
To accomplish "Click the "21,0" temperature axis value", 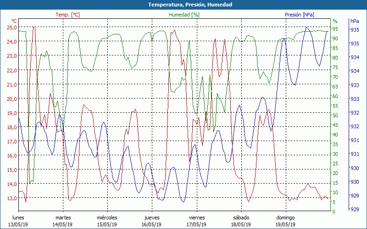I will click(x=12, y=85).
